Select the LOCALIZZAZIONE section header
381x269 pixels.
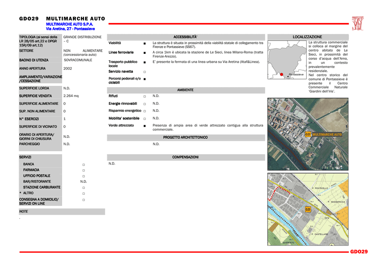308,37
